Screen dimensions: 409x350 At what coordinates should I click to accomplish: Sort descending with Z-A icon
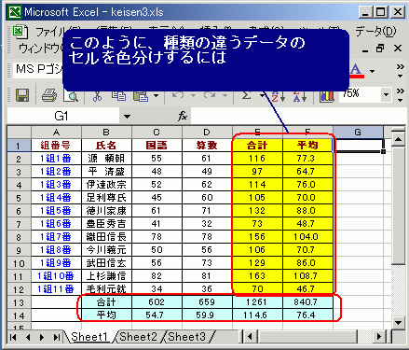pos(300,96)
